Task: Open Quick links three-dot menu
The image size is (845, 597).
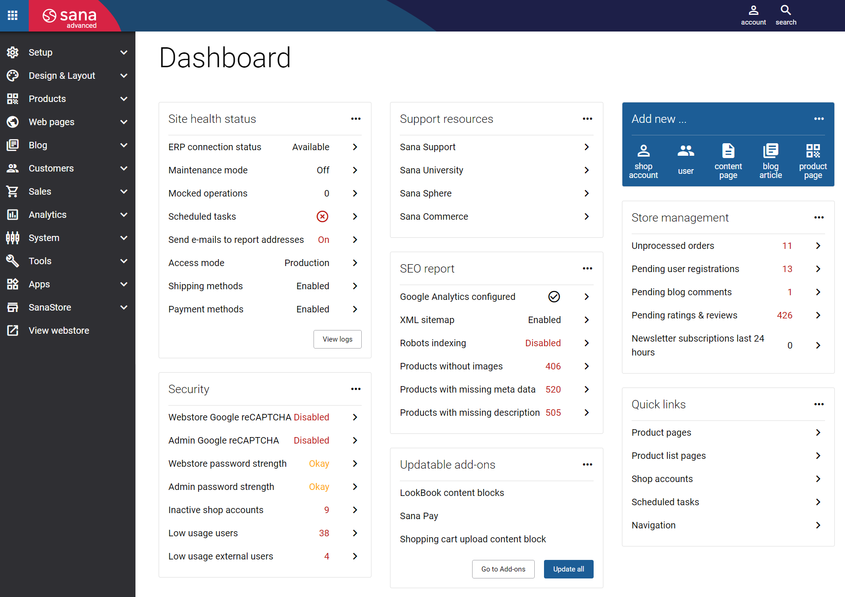Action: [x=819, y=404]
